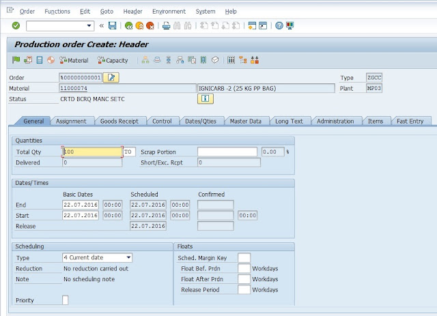Open the Help question mark icon
The image size is (437, 316).
pos(279,26)
